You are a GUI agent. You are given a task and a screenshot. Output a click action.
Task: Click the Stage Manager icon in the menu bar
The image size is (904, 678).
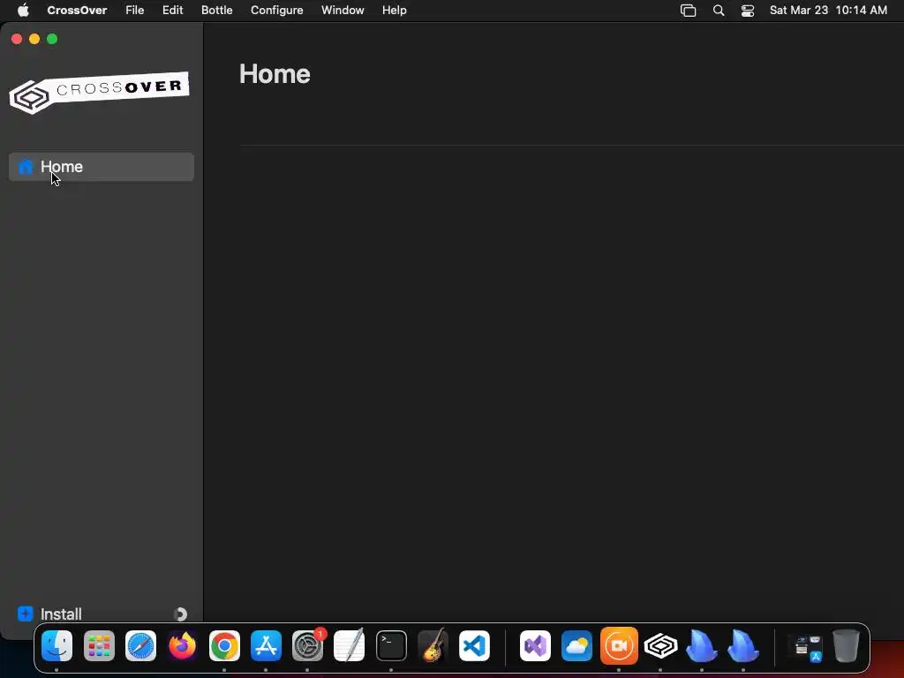click(689, 11)
